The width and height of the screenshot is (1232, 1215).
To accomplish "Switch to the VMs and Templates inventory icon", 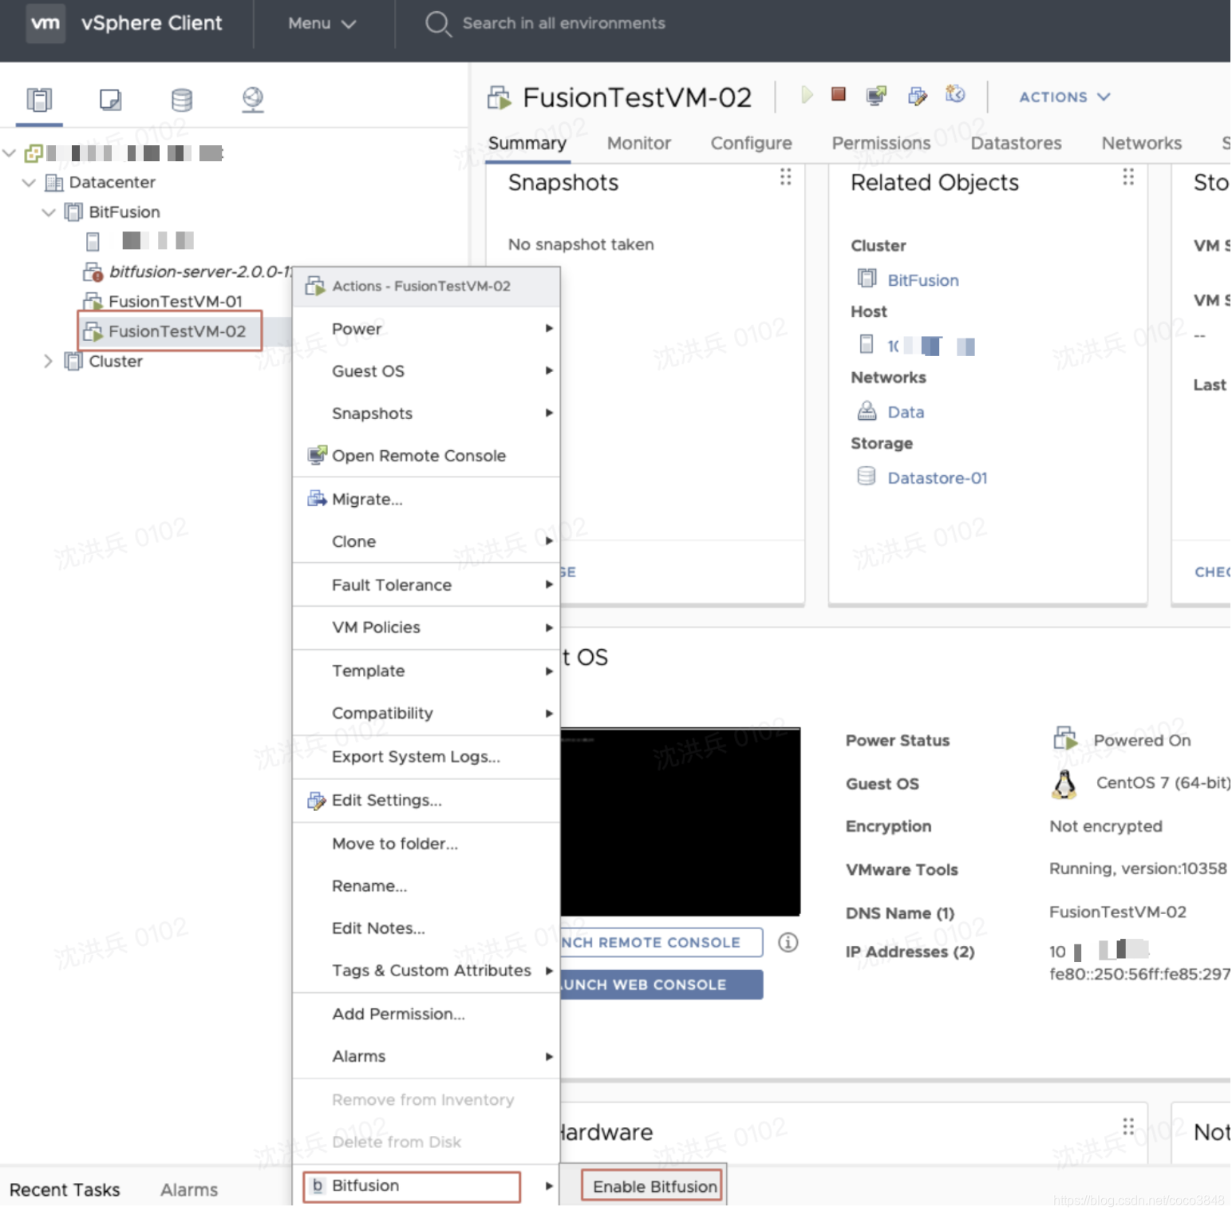I will point(109,99).
